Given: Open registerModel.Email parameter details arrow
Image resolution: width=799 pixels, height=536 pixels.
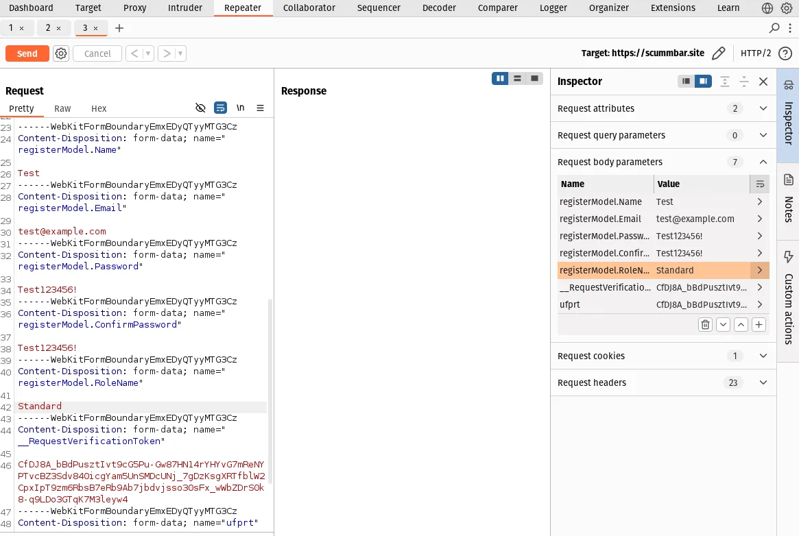Looking at the screenshot, I should (760, 219).
